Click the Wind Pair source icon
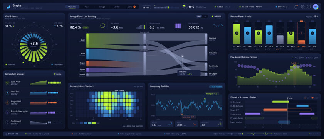Image resolution: width=324 pixels, height=139 pixels. pyautogui.click(x=7, y=93)
